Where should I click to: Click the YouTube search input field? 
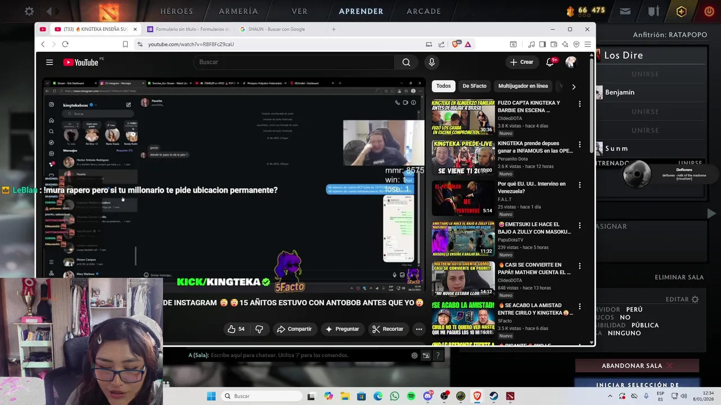[x=295, y=62]
